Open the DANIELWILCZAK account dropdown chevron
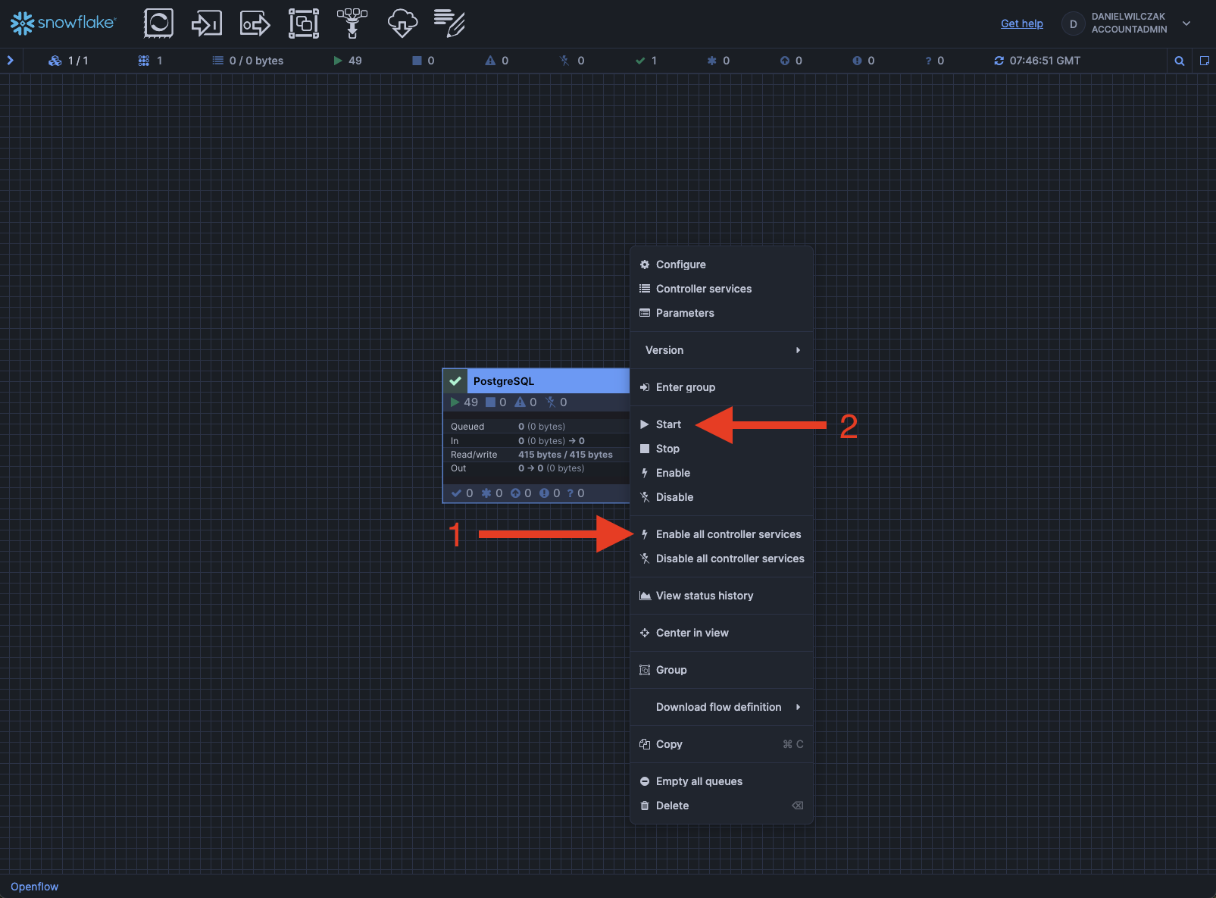Screen dimensions: 1216x898 click(1186, 23)
